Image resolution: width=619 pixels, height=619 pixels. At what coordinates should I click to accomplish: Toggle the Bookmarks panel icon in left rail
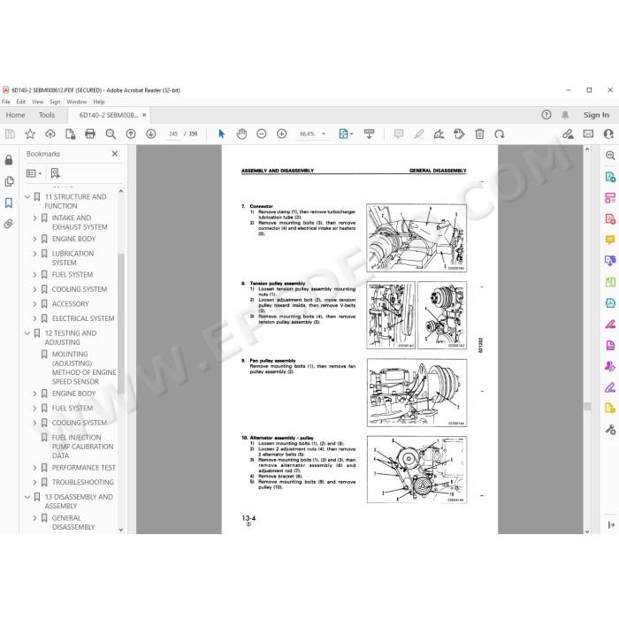pos(9,203)
